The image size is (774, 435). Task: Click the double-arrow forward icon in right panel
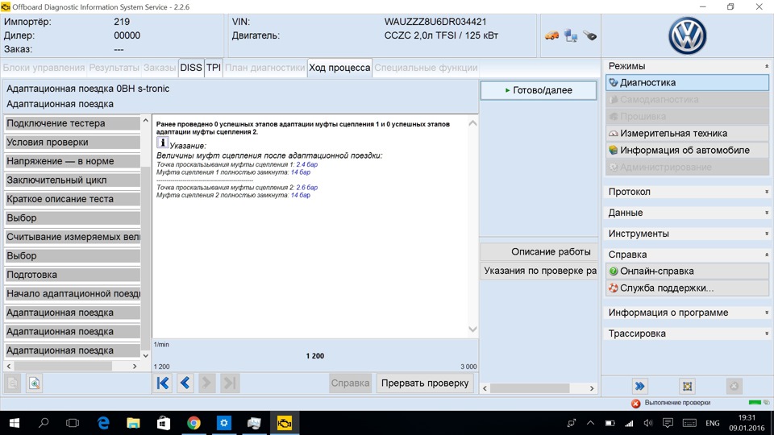point(639,386)
